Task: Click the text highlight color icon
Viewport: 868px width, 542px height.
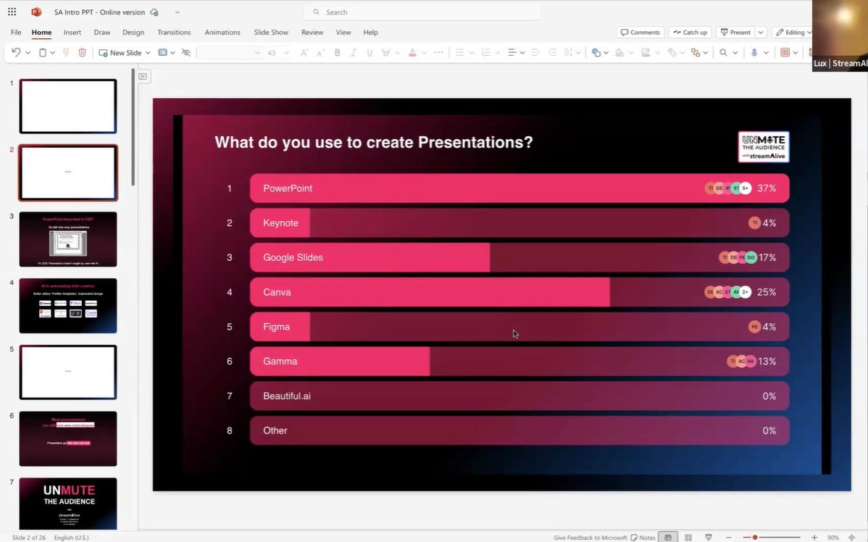Action: (x=386, y=53)
